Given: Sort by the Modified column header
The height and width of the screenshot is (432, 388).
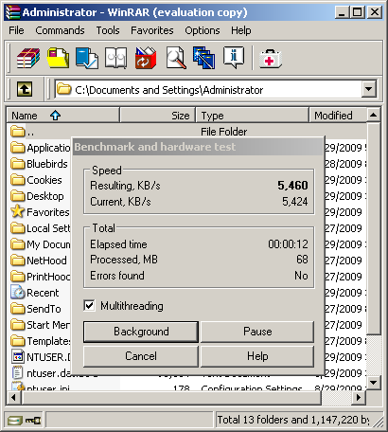Looking at the screenshot, I should (x=338, y=116).
